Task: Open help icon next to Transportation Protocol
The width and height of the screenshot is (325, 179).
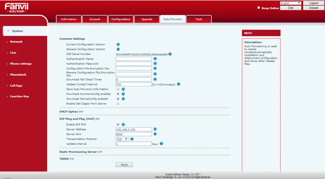Action: point(132,139)
